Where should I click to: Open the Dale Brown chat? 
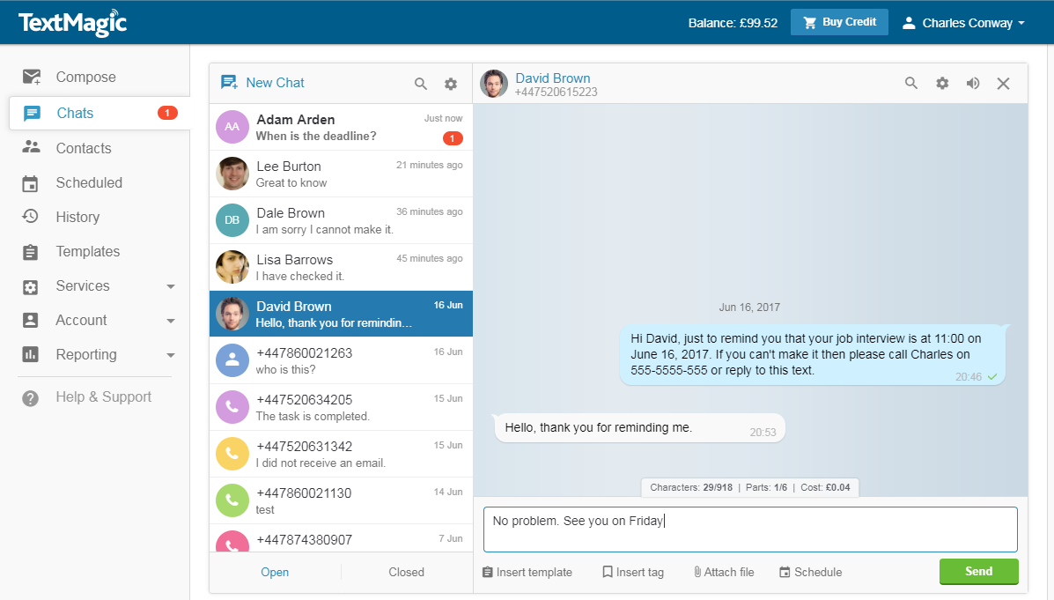pos(341,220)
